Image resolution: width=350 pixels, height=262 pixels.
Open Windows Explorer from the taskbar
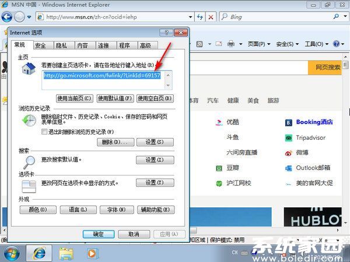pos(66,254)
